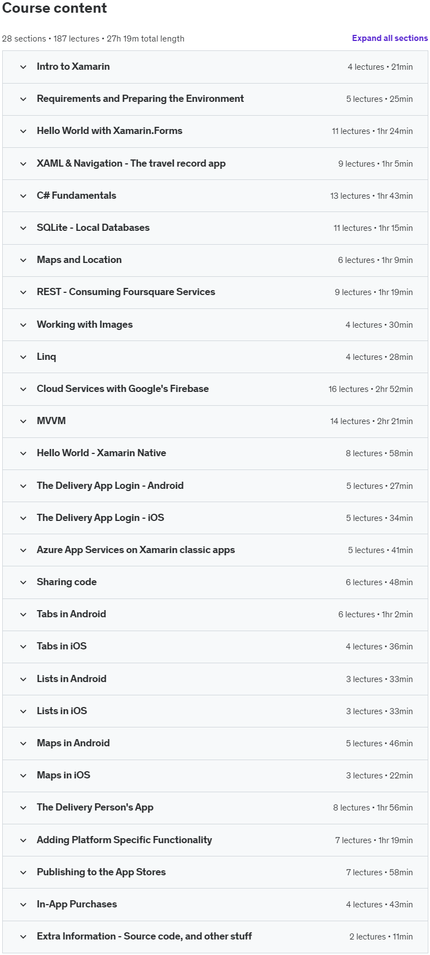The image size is (430, 955).
Task: Click the '4 lectures • 36min' text
Action: point(379,647)
